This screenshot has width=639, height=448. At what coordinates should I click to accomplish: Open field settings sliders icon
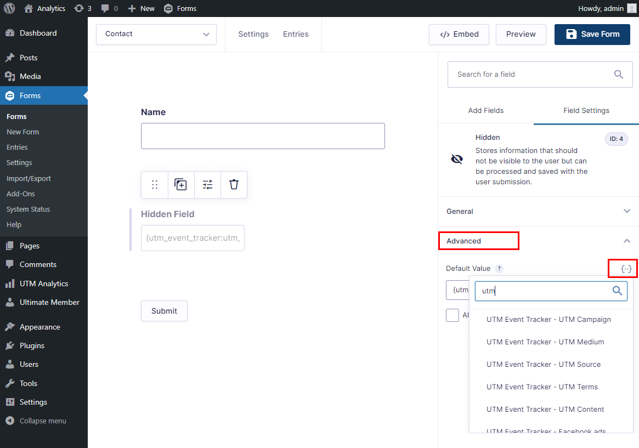[x=207, y=184]
